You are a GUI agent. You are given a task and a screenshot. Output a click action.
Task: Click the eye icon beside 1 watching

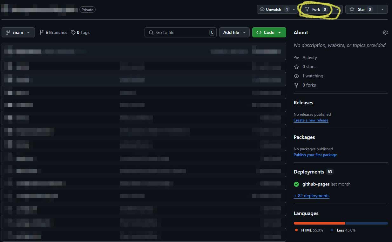pyautogui.click(x=296, y=76)
